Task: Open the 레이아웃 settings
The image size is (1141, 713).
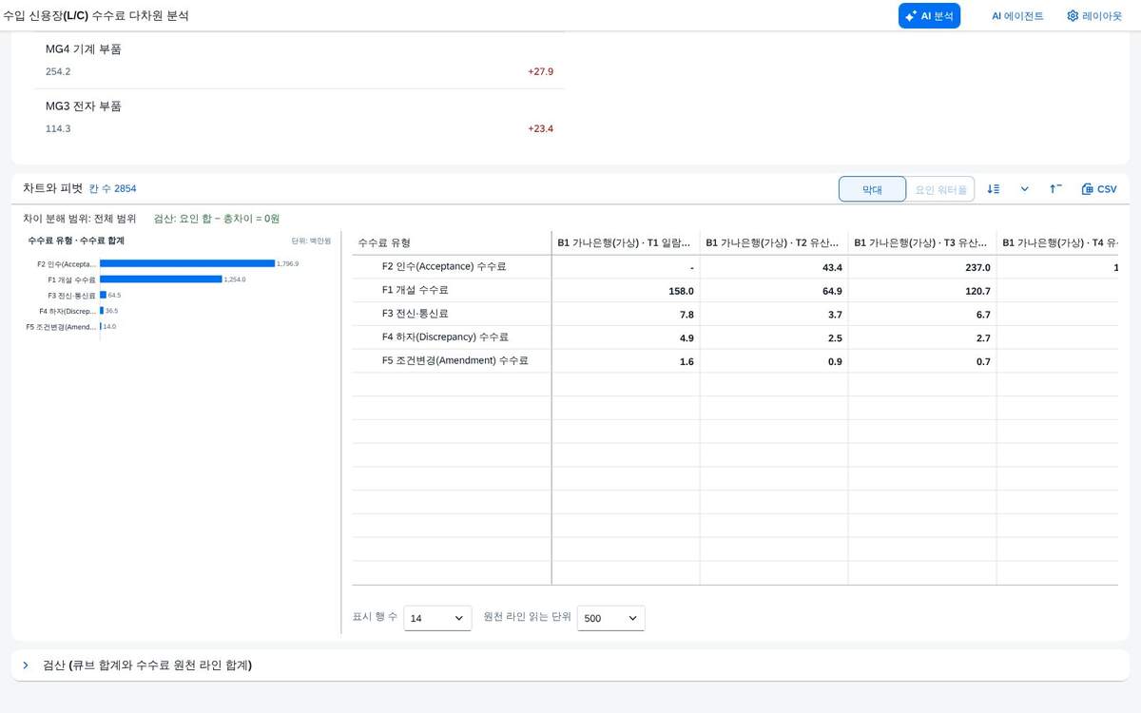Action: 1094,16
